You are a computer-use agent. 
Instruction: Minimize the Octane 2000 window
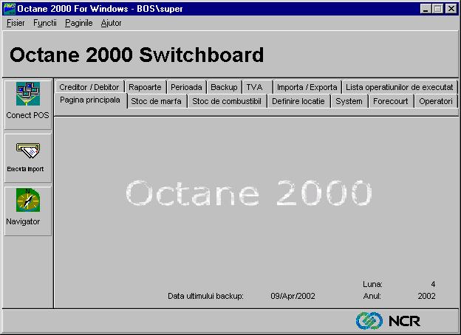point(425,9)
